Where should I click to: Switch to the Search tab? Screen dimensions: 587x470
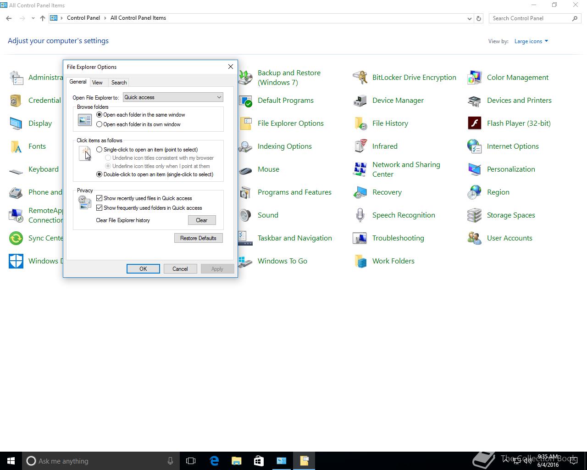(x=119, y=83)
